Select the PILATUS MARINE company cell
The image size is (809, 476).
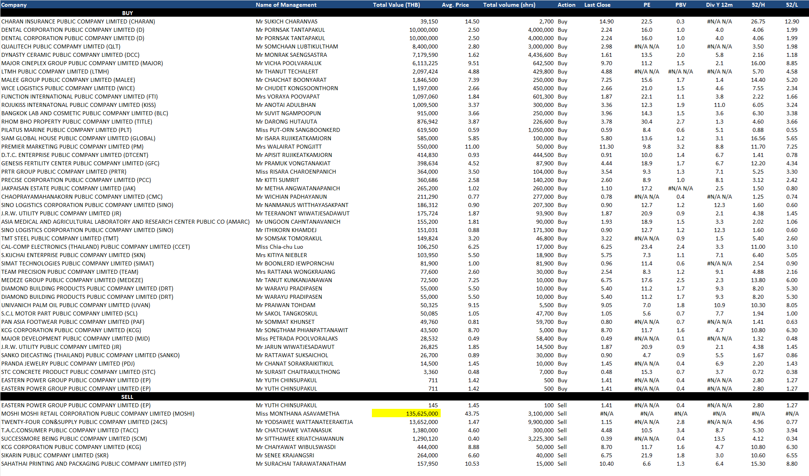coord(66,130)
